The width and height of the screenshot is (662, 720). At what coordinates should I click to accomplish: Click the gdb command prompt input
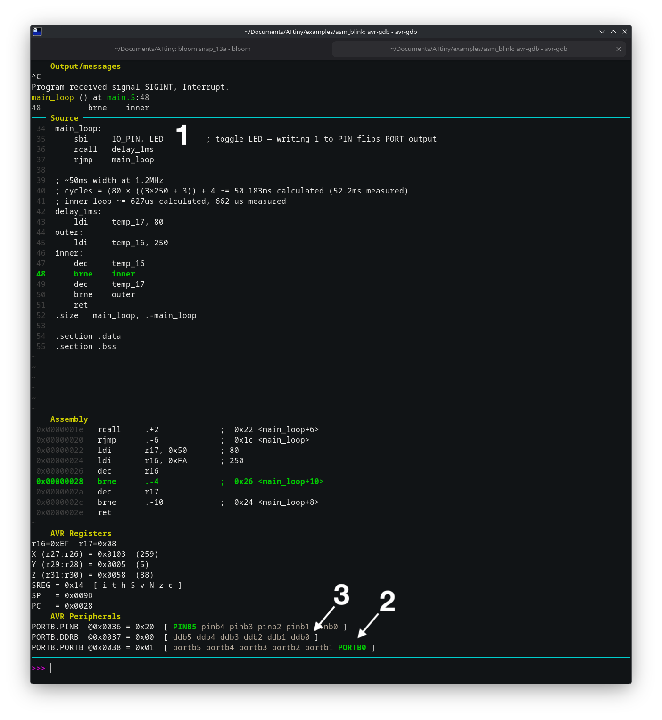[53, 668]
